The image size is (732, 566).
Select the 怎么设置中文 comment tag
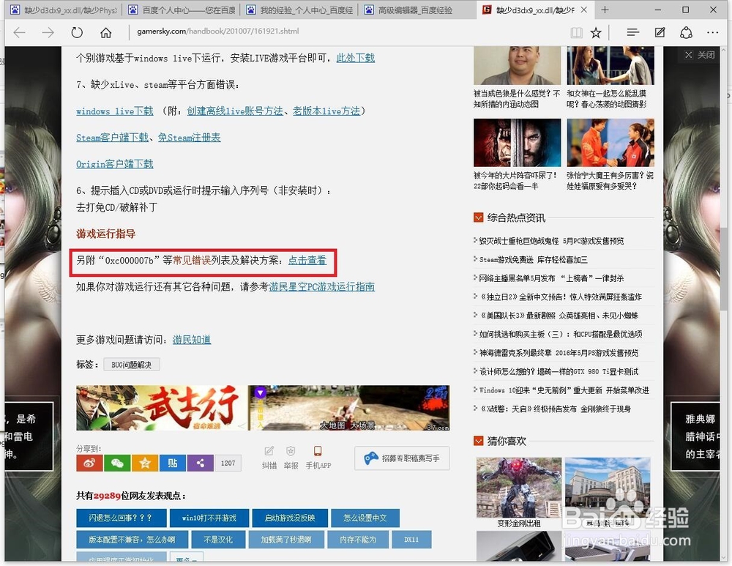tap(365, 518)
